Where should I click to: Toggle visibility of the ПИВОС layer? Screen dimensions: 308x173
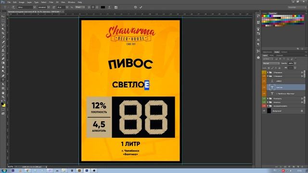(264, 81)
